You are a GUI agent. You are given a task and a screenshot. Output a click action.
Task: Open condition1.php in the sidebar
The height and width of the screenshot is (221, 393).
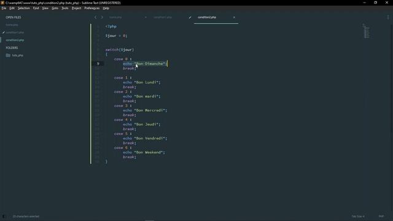[x=15, y=33]
